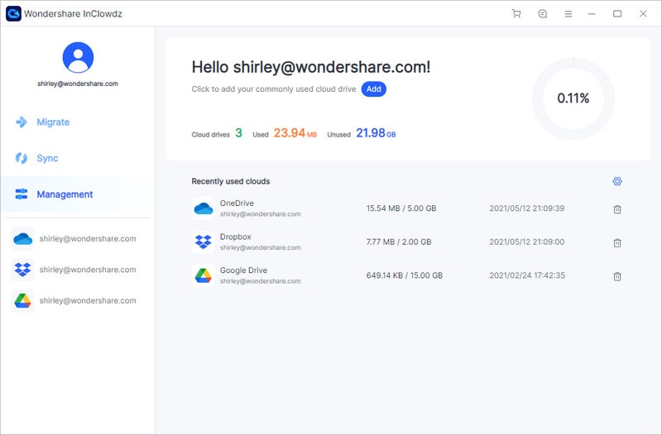Open OneDrive account email in sidebar
The width and height of the screenshot is (662, 435).
[88, 239]
